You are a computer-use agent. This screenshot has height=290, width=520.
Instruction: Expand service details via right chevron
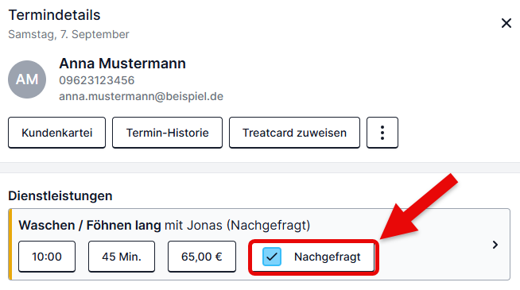(x=495, y=245)
